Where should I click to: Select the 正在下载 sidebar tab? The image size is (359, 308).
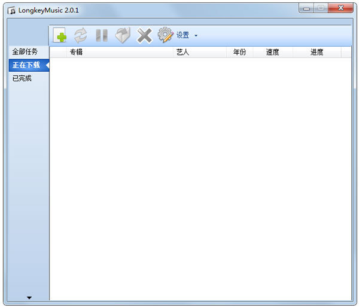(x=29, y=65)
